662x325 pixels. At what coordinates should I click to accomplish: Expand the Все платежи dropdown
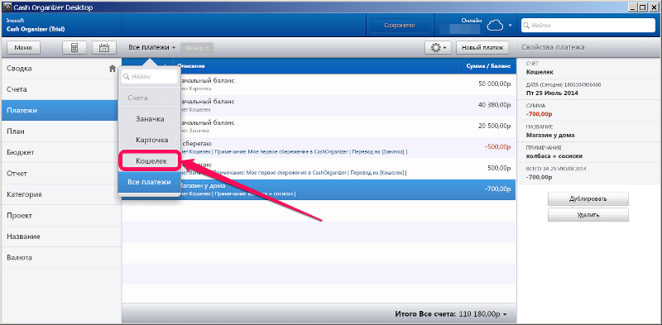point(152,48)
